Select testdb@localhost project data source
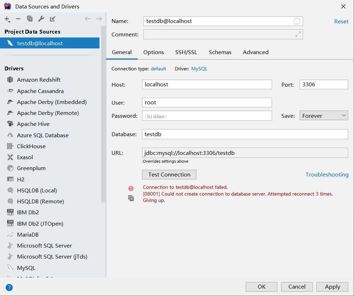Image resolution: width=354 pixels, height=296 pixels. coord(50,43)
